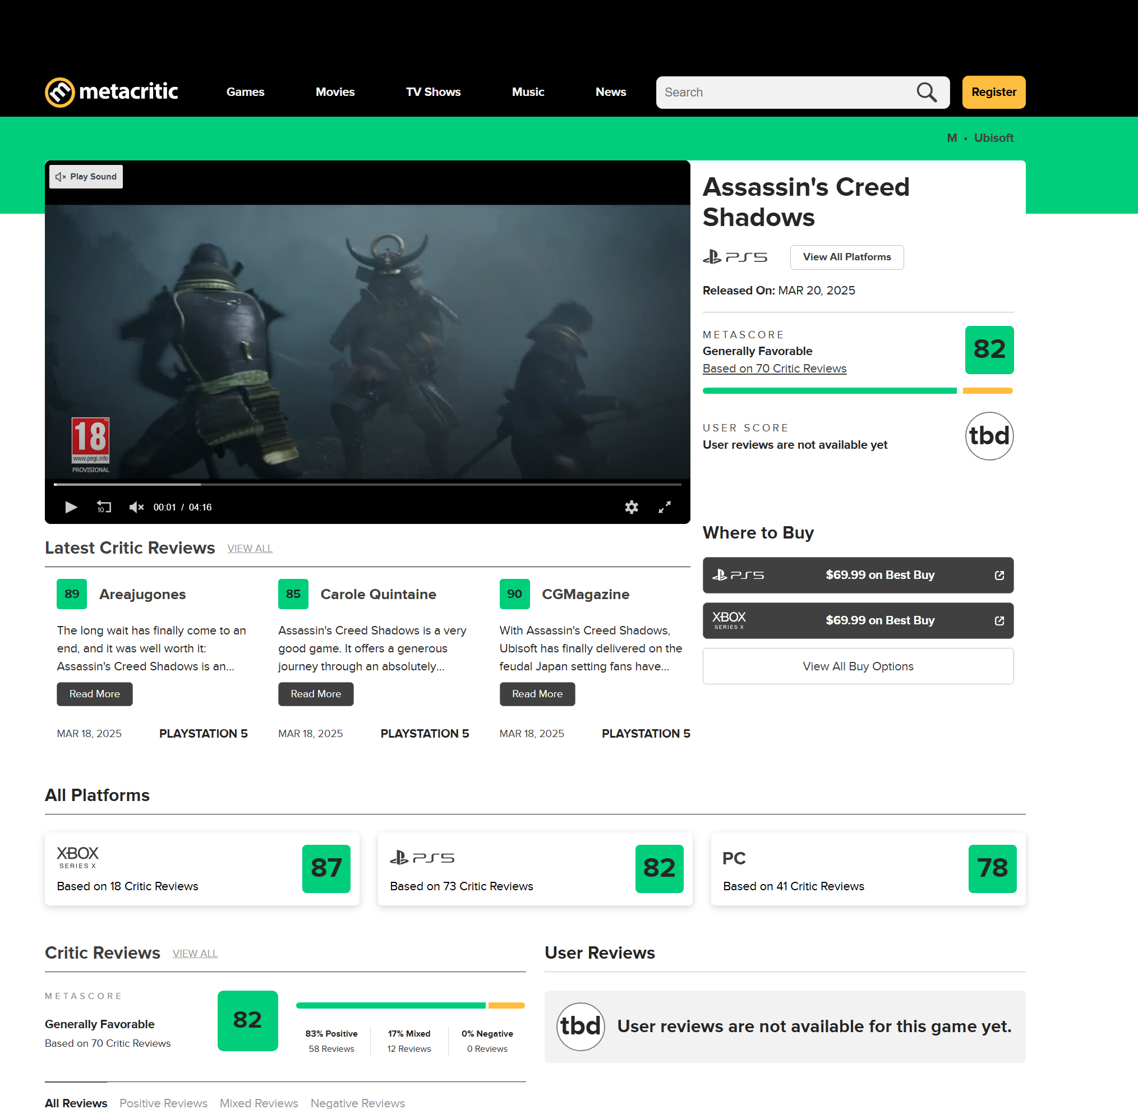Click 83% Positive reviews count
Screen dimensions: 1138x1109
(x=331, y=1041)
